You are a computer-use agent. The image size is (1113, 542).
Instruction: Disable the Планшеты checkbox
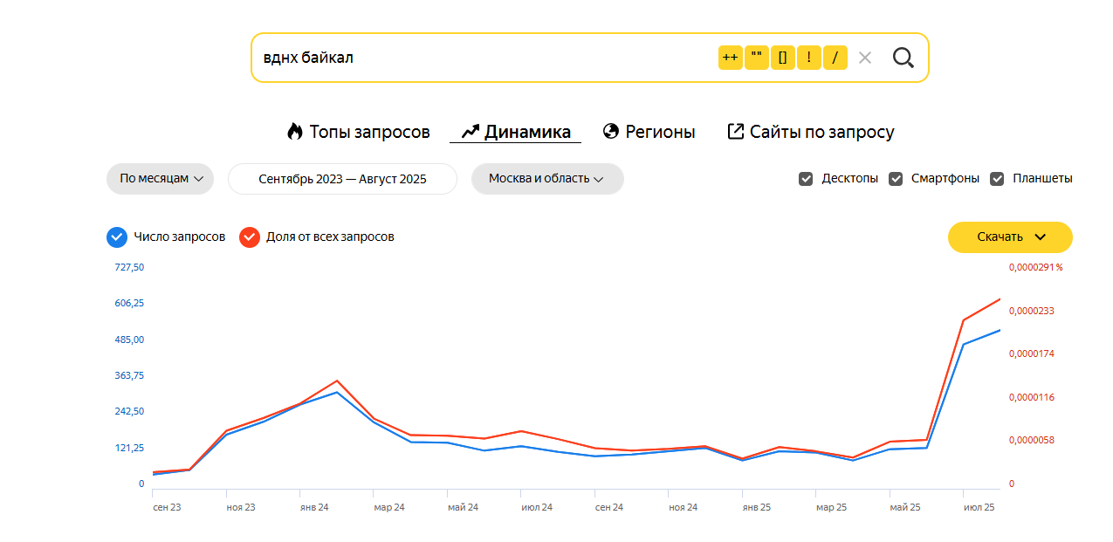997,179
